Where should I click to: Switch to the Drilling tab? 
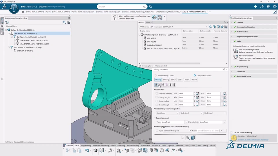(166, 80)
